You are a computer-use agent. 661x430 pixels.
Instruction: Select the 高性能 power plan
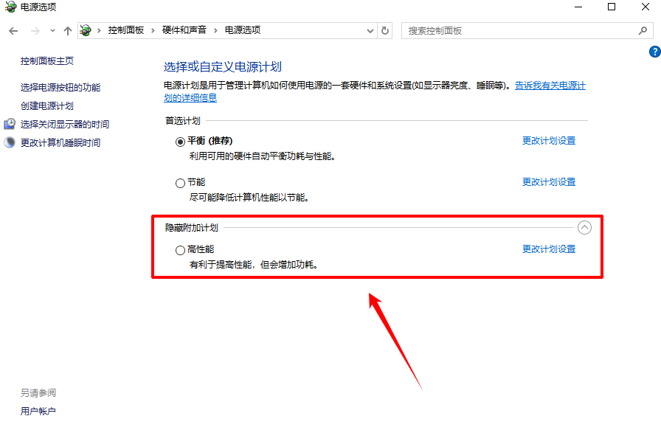tap(180, 250)
